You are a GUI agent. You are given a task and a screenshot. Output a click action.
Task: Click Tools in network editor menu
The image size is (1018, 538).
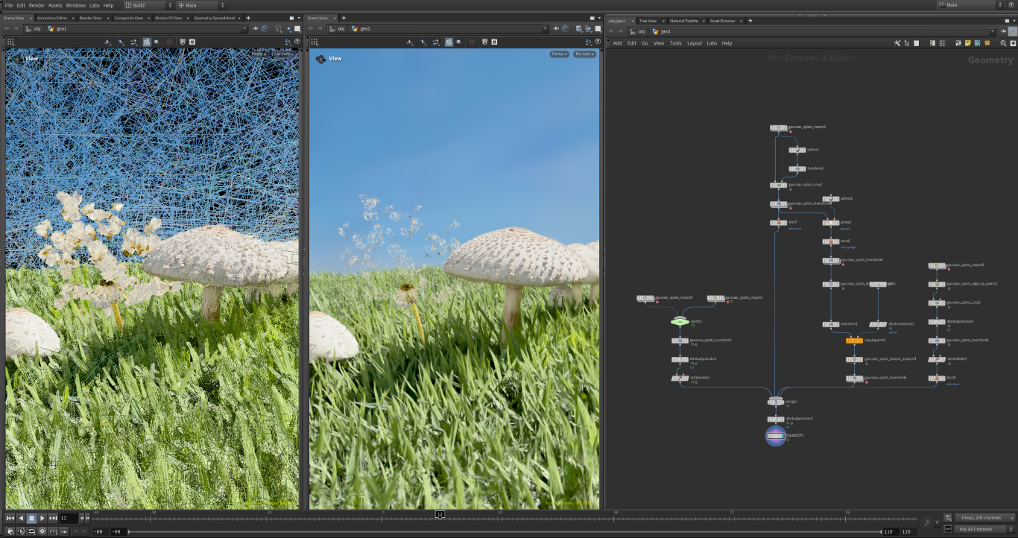675,43
